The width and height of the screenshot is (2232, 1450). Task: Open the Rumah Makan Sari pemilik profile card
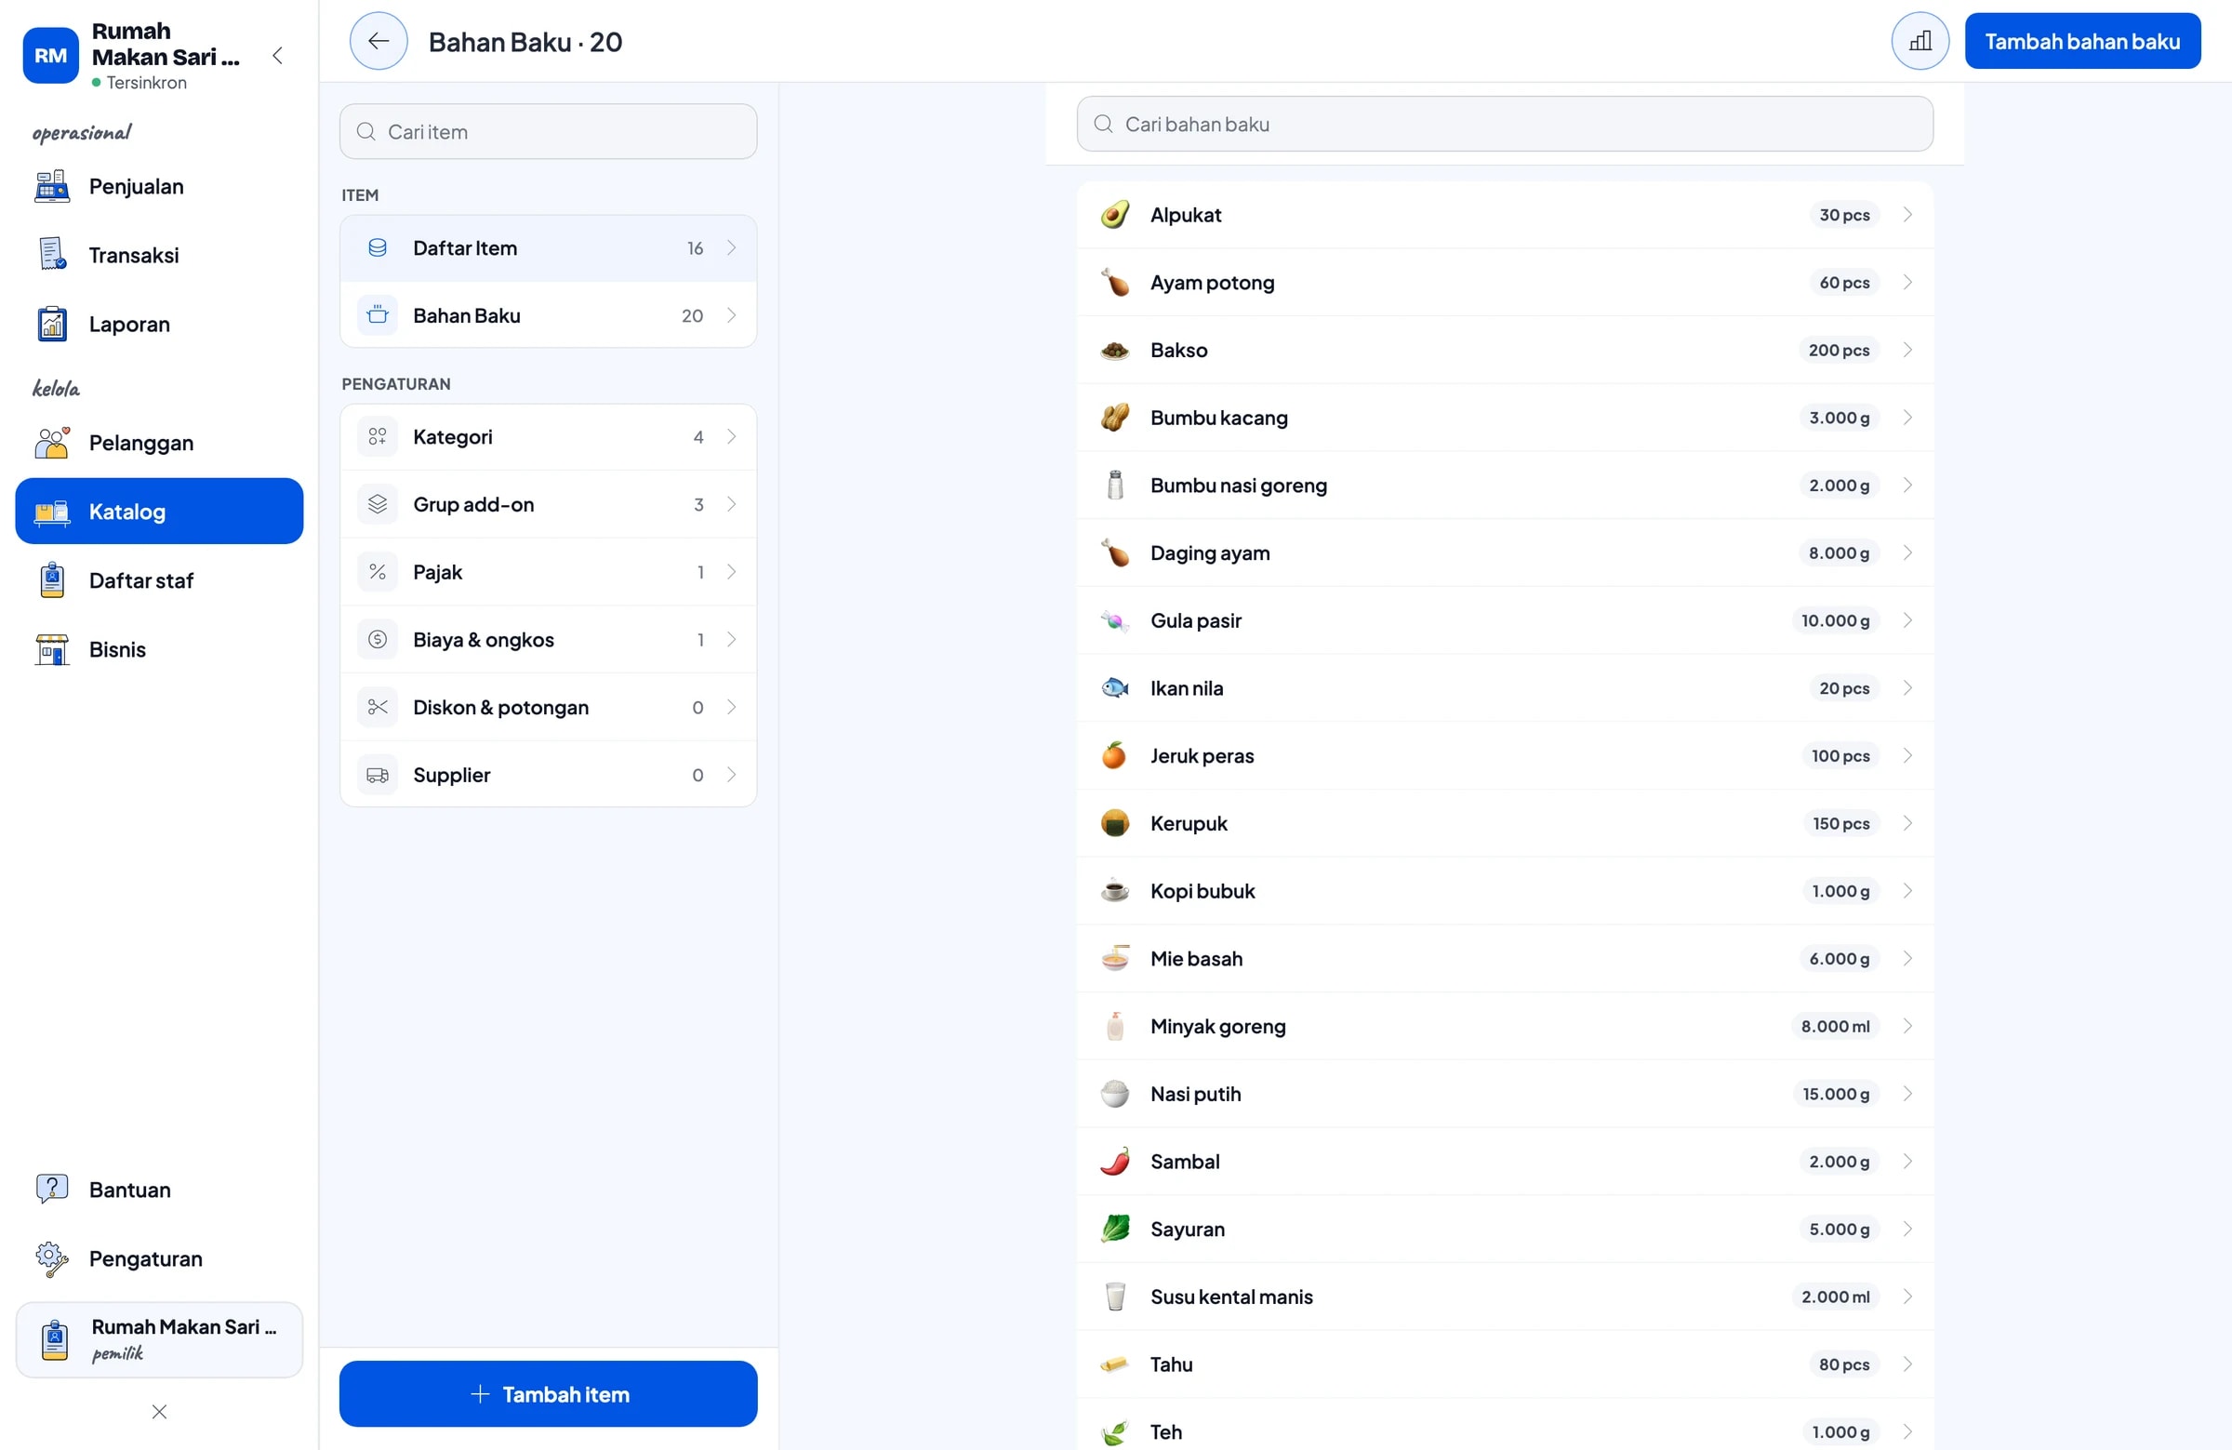click(159, 1339)
